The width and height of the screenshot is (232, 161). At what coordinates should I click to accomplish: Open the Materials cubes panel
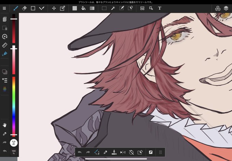(218, 9)
